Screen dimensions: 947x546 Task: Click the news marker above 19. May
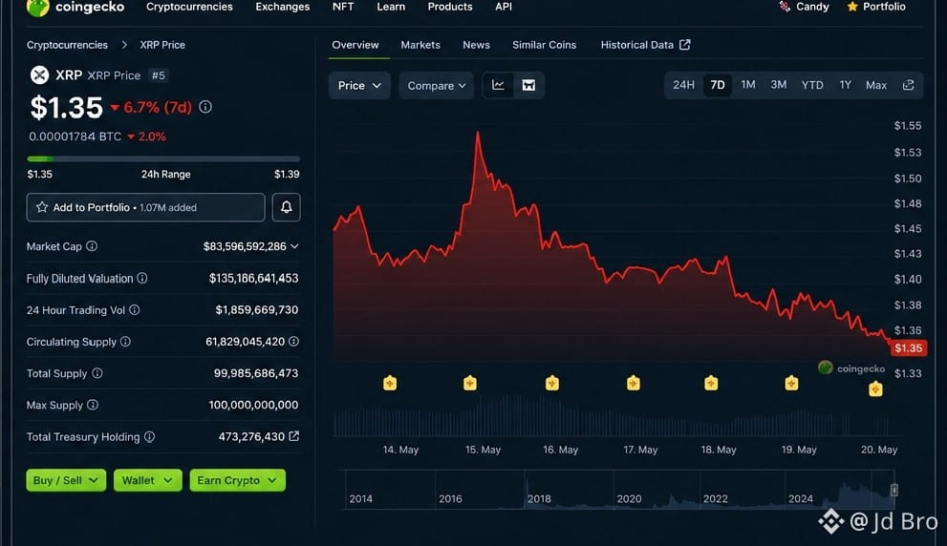click(x=791, y=383)
